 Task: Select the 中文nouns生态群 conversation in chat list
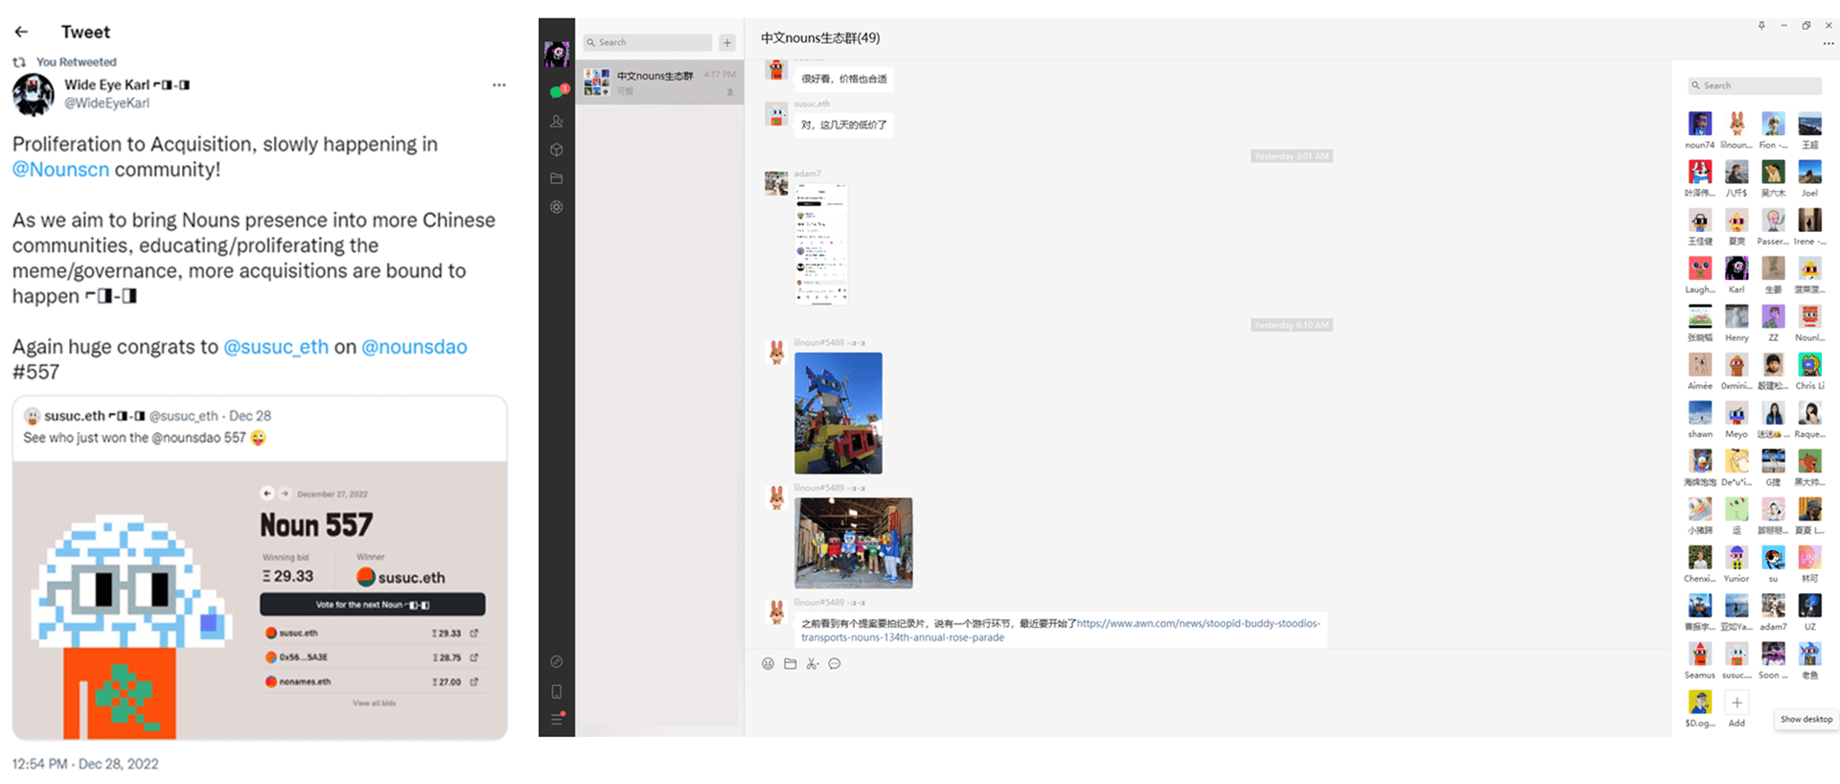coord(659,82)
